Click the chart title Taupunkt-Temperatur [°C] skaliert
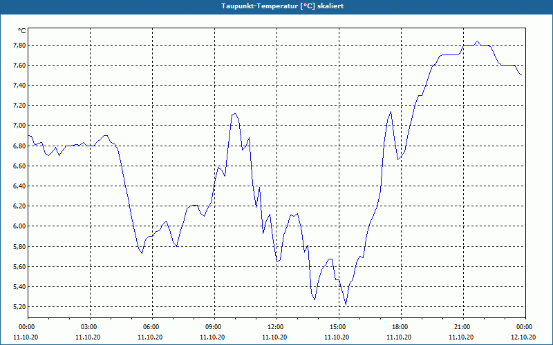This screenshot has width=553, height=345. coord(283,6)
